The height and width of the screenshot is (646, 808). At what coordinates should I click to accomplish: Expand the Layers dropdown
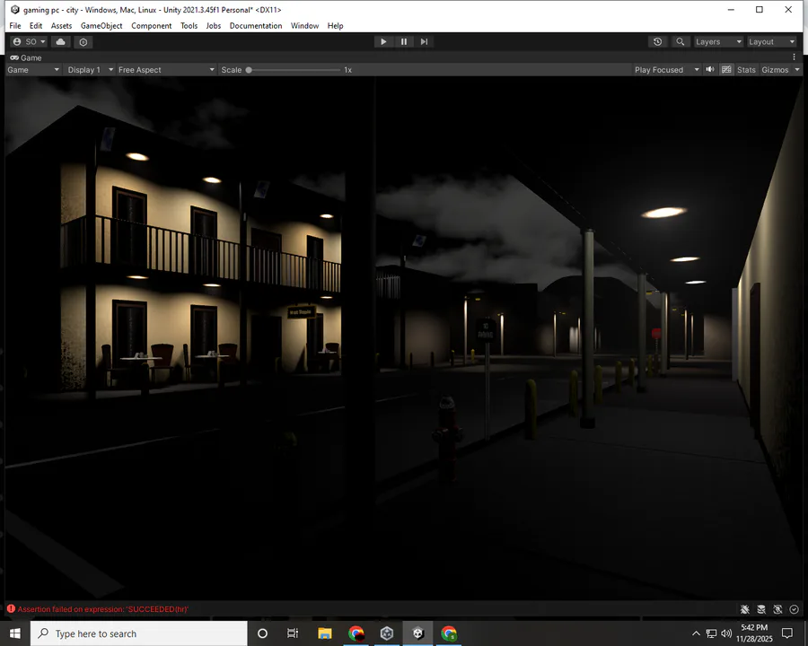click(x=718, y=42)
